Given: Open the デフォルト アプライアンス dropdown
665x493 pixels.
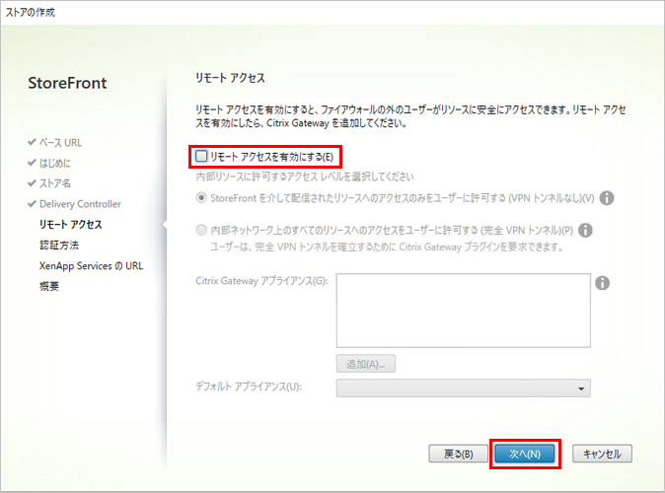Looking at the screenshot, I should pos(463,388).
